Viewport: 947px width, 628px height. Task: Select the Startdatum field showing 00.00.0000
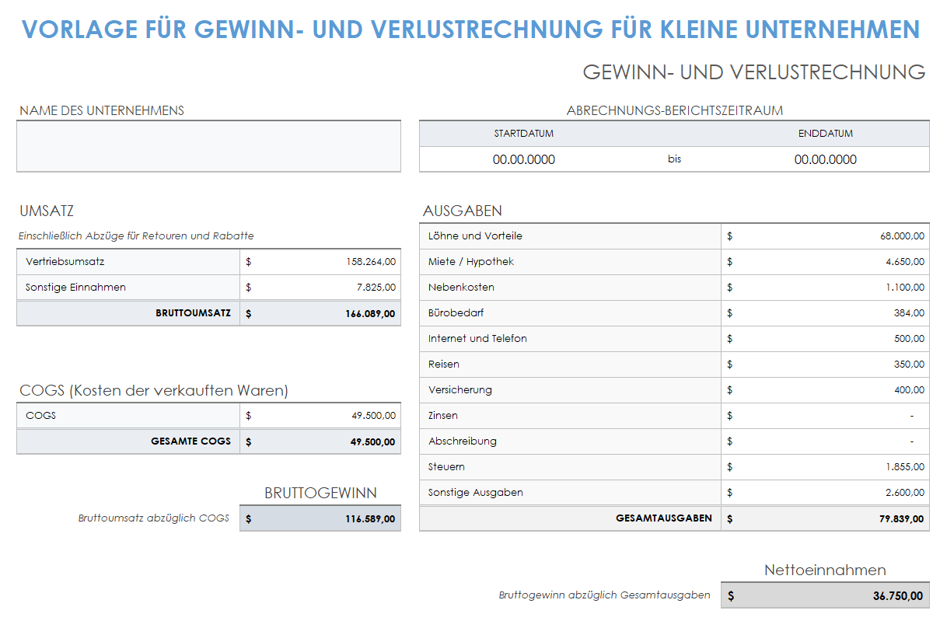[523, 159]
